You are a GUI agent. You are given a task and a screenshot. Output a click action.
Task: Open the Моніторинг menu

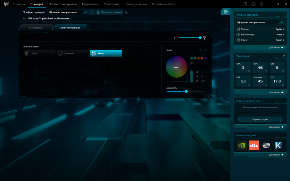pyautogui.click(x=111, y=4)
